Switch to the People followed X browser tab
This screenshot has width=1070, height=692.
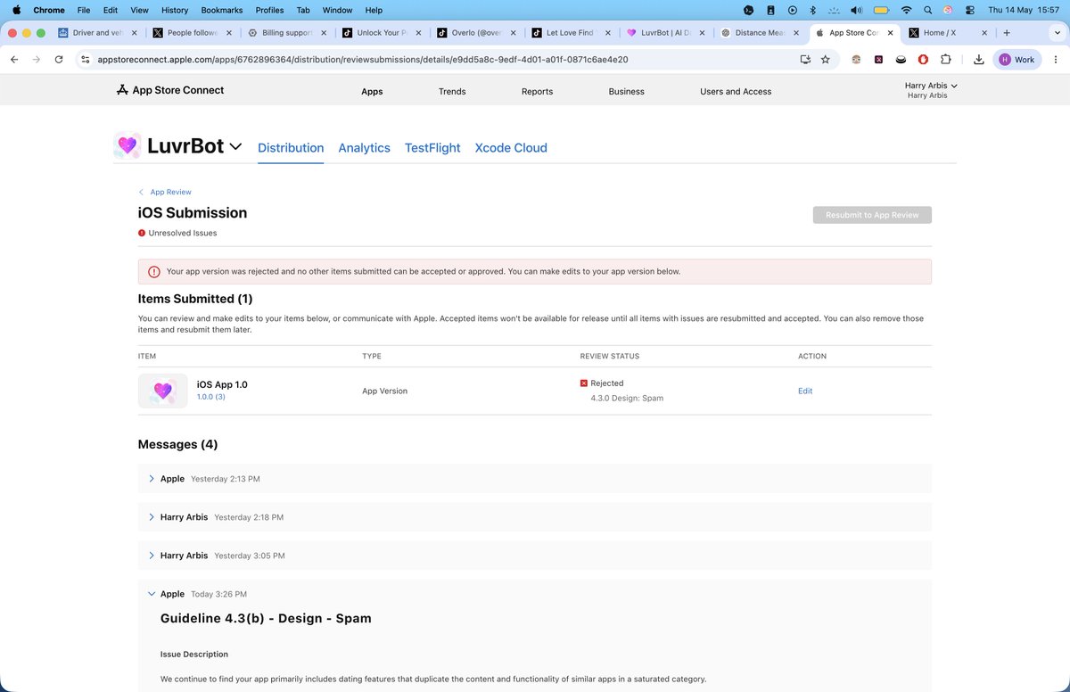click(193, 33)
